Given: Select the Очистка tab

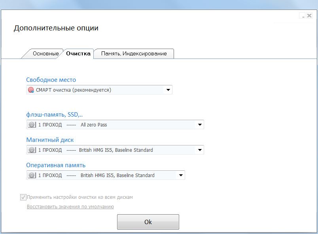Looking at the screenshot, I should 78,53.
